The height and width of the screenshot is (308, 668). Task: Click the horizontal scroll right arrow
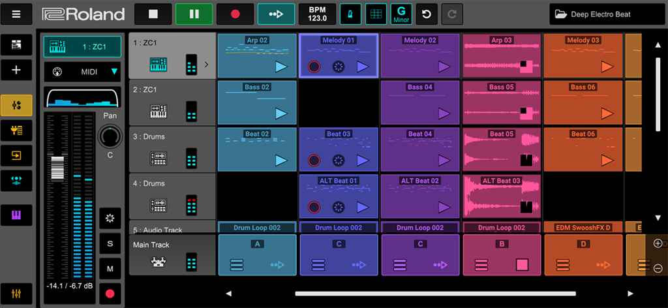631,294
